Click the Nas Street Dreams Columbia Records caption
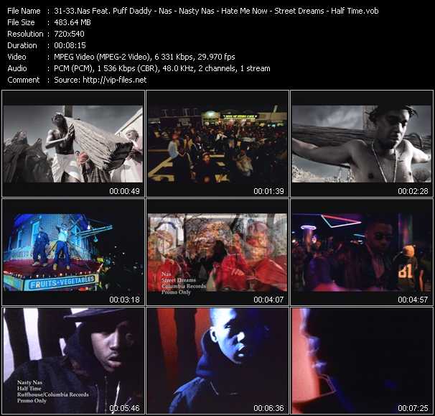Screen dimensions: 435x416 coord(184,283)
